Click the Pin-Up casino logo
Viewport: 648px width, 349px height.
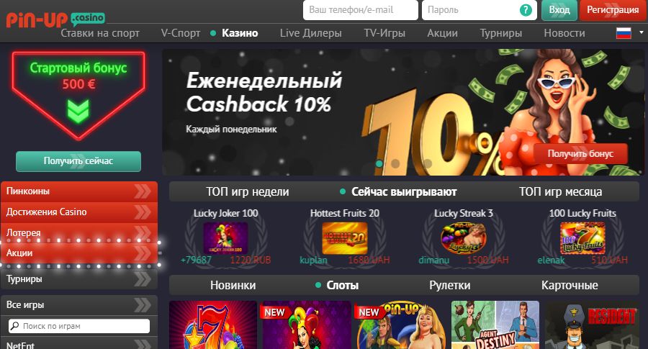[55, 19]
